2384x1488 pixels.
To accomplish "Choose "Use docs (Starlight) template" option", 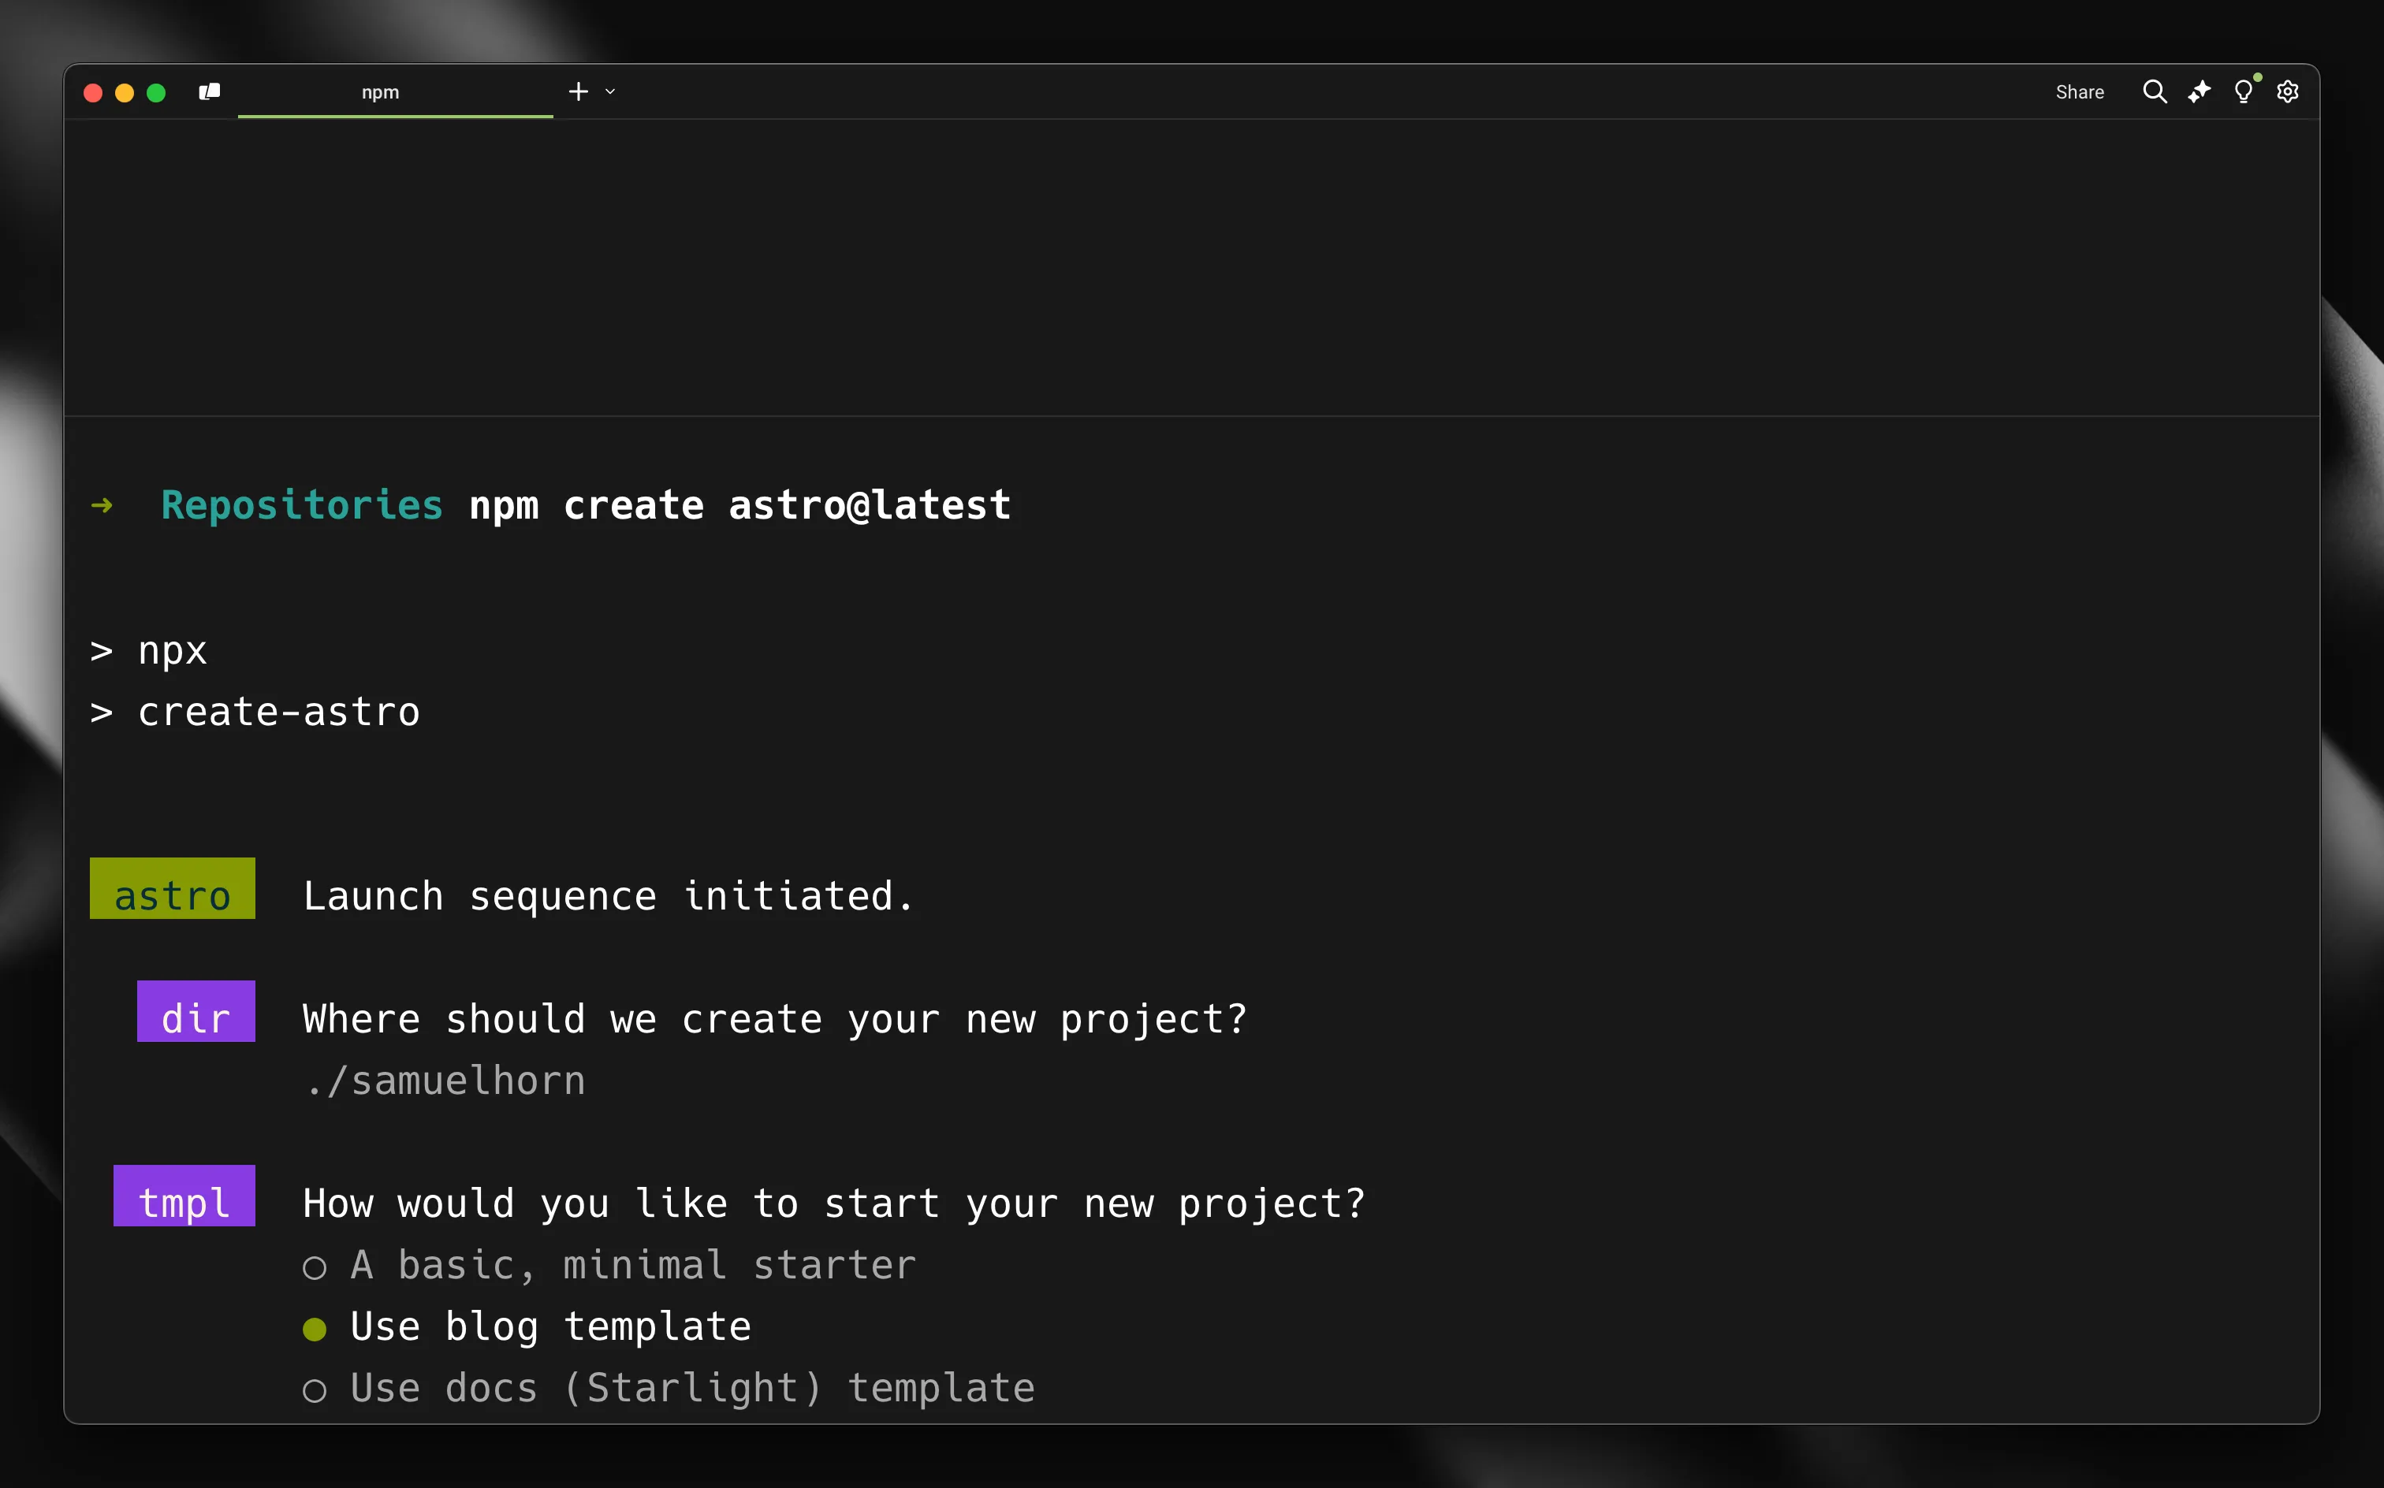I will coord(691,1389).
